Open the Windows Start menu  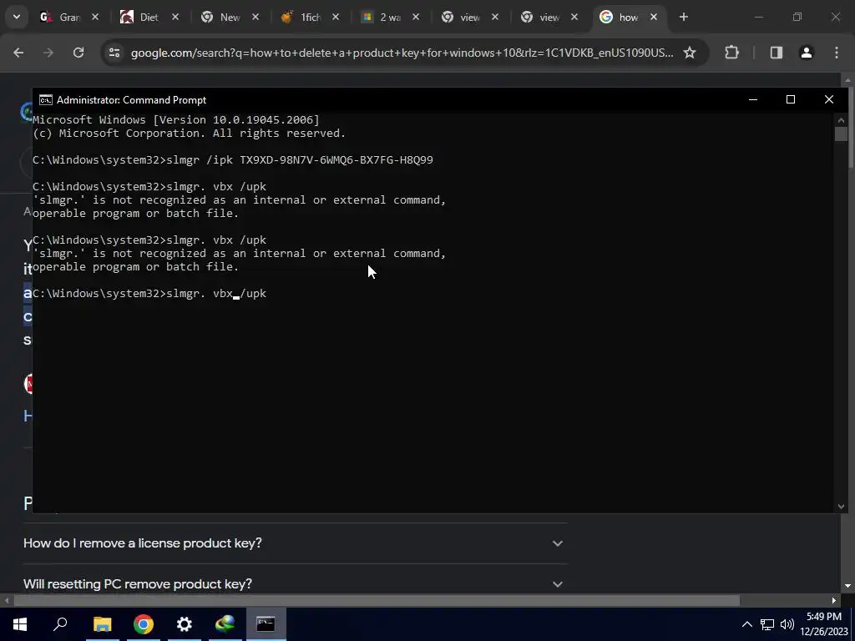click(20, 624)
